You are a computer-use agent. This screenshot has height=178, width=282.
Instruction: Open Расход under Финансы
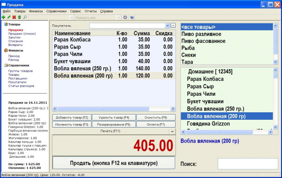point(14,60)
